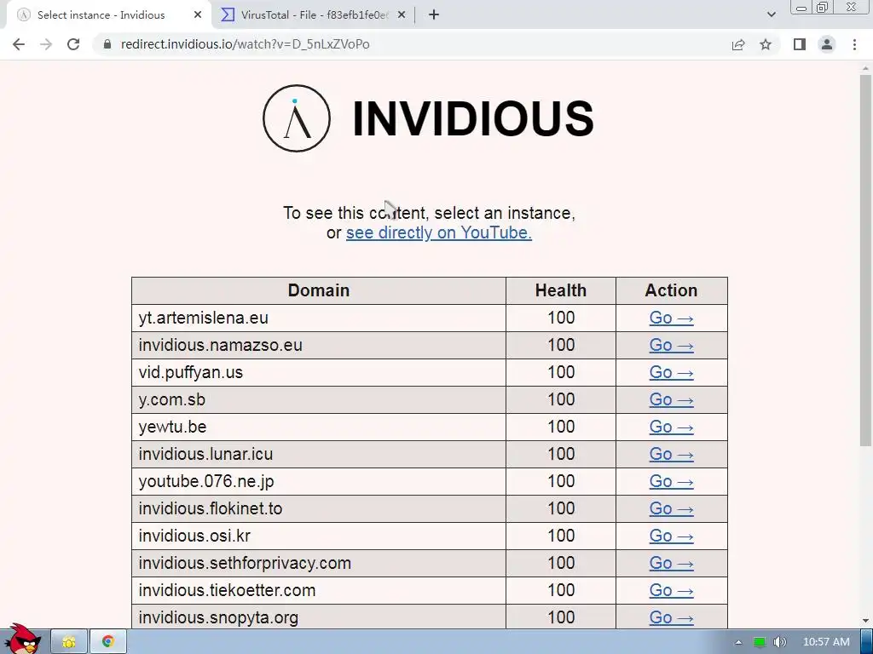873x654 pixels.
Task: Select the yewtu.be domain text
Action: [172, 427]
